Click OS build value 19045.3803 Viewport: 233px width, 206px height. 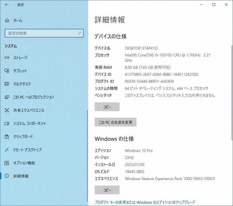pyautogui.click(x=134, y=172)
